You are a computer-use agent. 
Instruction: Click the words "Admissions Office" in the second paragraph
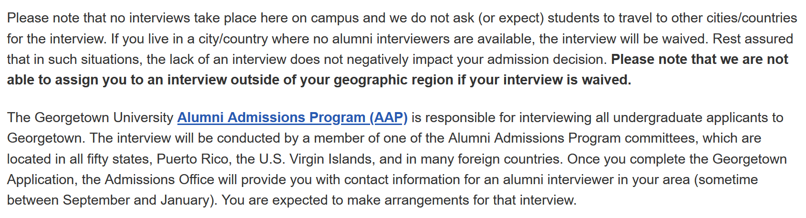(159, 179)
